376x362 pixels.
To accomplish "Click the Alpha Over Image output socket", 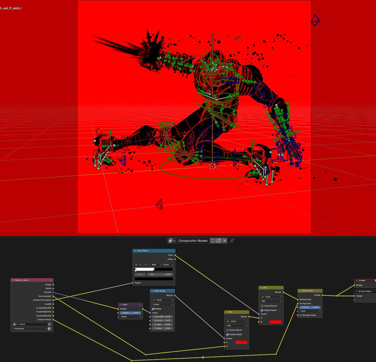I will [322, 295].
